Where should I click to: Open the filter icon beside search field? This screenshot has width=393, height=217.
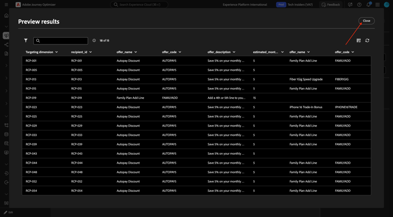(x=26, y=40)
